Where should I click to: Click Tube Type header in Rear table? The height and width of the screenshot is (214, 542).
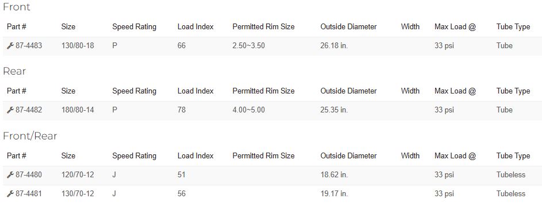[513, 91]
